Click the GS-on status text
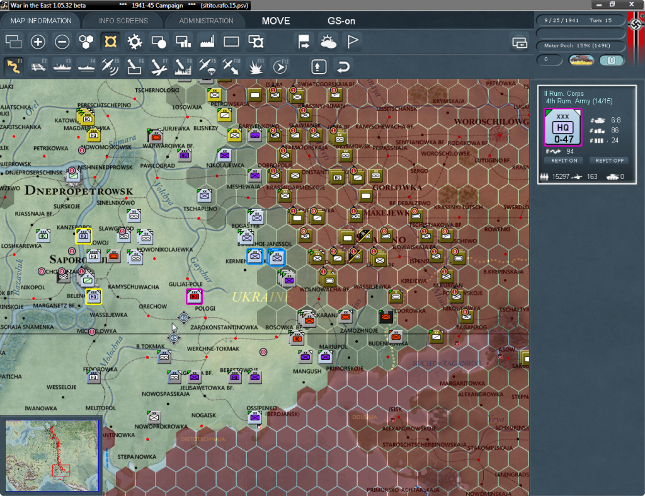Image resolution: width=645 pixels, height=496 pixels. tap(341, 21)
